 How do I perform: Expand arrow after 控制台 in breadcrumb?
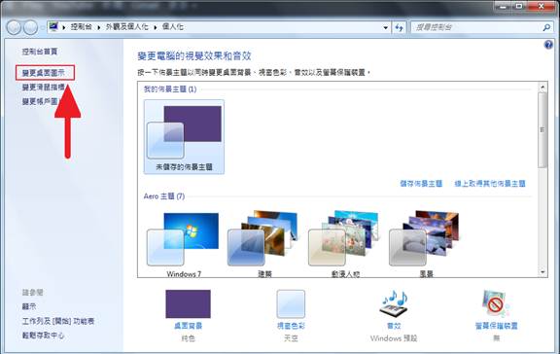click(98, 27)
